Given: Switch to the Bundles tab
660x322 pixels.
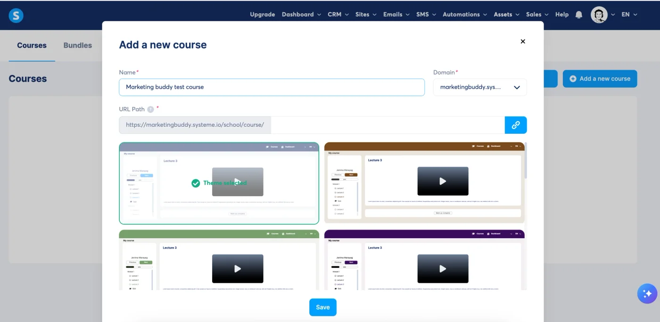Looking at the screenshot, I should pos(77,45).
